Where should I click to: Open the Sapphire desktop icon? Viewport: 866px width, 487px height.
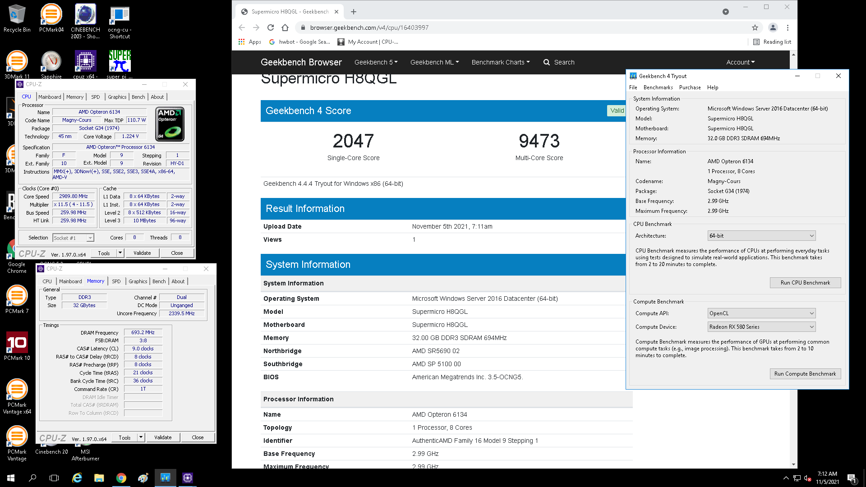[x=51, y=64]
